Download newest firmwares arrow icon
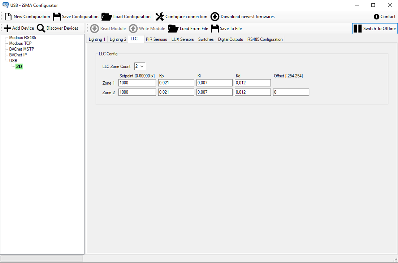The image size is (398, 263). (x=215, y=17)
